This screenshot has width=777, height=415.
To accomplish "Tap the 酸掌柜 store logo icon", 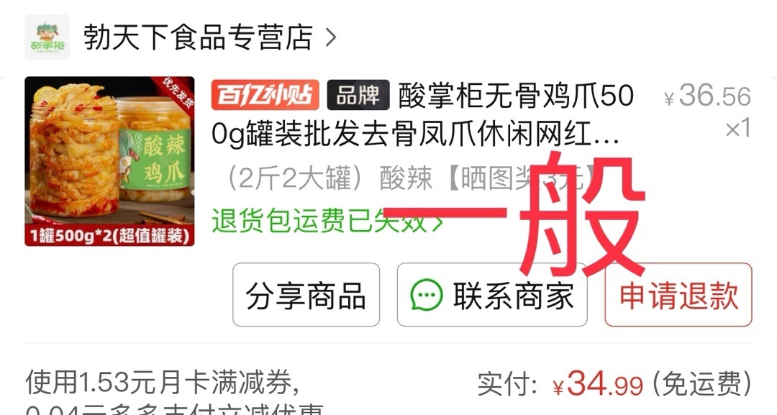I will (47, 37).
